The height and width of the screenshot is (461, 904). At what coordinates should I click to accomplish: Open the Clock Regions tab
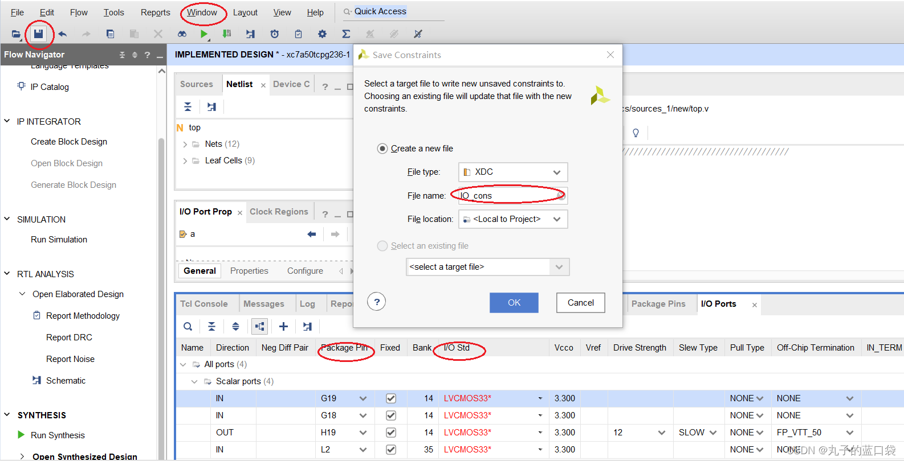pyautogui.click(x=279, y=212)
